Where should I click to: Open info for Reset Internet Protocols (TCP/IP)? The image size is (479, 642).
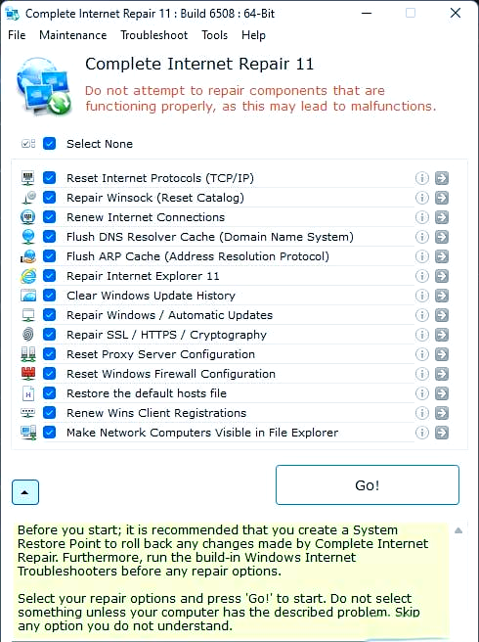coord(422,178)
